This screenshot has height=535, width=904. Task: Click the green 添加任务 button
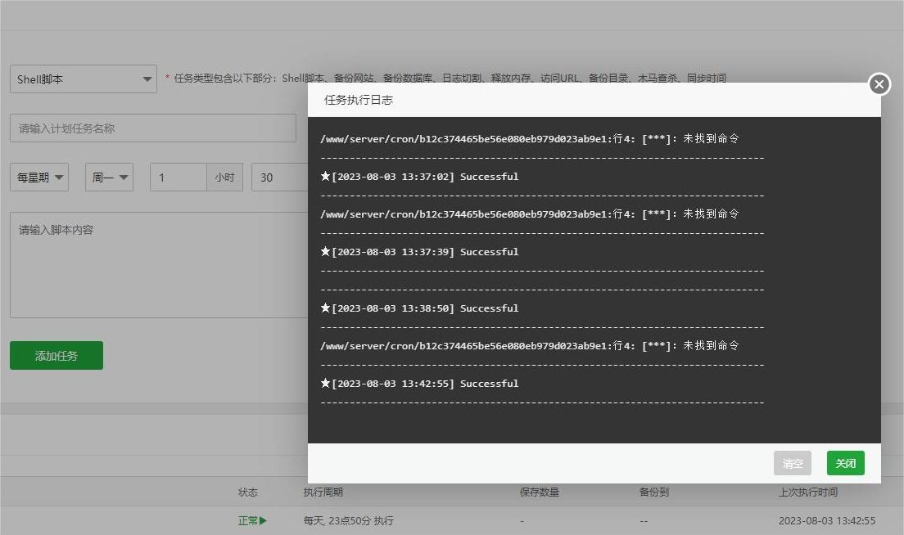click(56, 355)
